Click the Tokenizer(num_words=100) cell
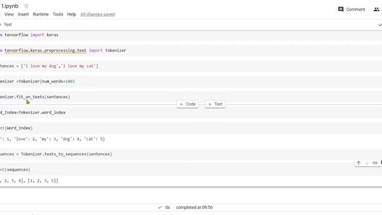 191,81
